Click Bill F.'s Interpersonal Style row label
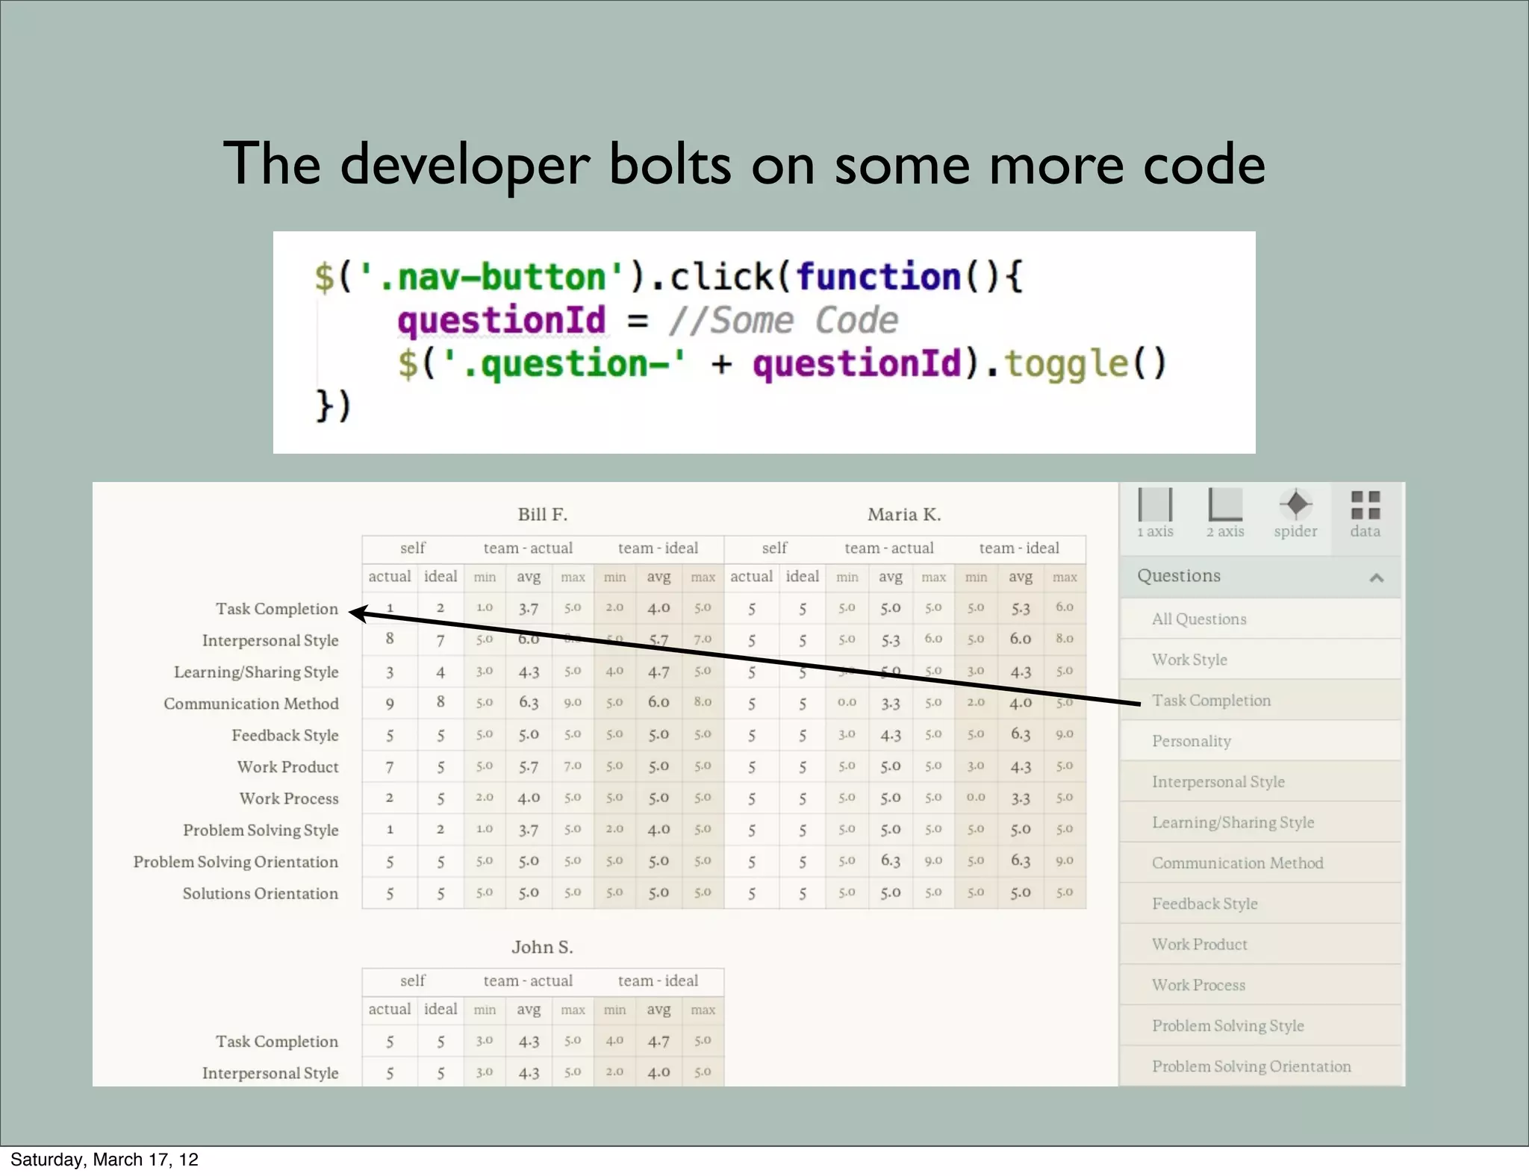Viewport: 1529px width, 1176px height. tap(270, 640)
